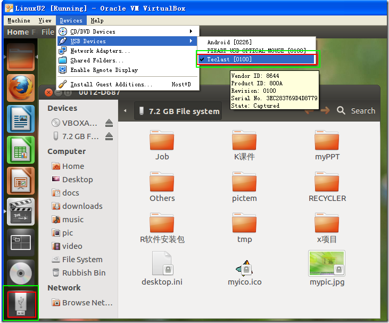This screenshot has height=323, width=389.
Task: Open the Help menu
Action: [97, 21]
